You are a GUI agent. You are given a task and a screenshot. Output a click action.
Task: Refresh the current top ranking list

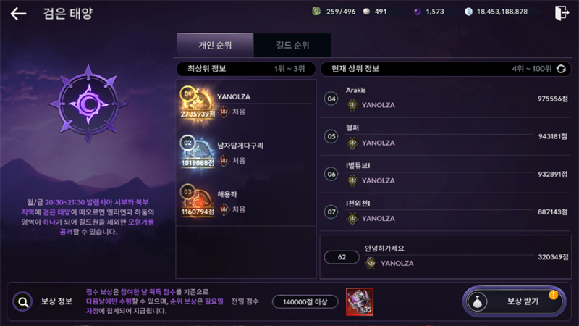pos(561,69)
